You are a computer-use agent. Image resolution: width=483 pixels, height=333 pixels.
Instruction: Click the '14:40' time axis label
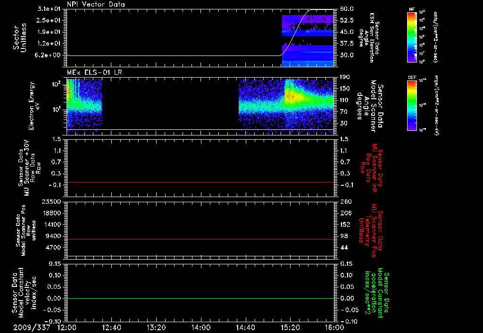245,327
